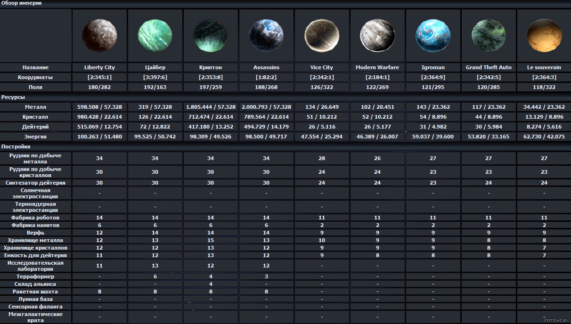Click crystal value 980.428 / 22.614
571x324 pixels.
tap(99, 117)
